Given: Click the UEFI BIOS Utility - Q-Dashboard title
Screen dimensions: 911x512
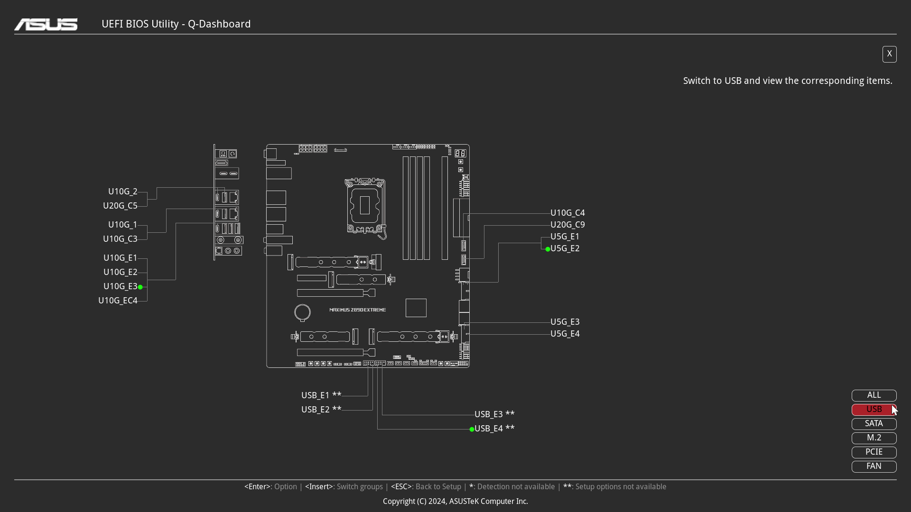Looking at the screenshot, I should (x=176, y=24).
